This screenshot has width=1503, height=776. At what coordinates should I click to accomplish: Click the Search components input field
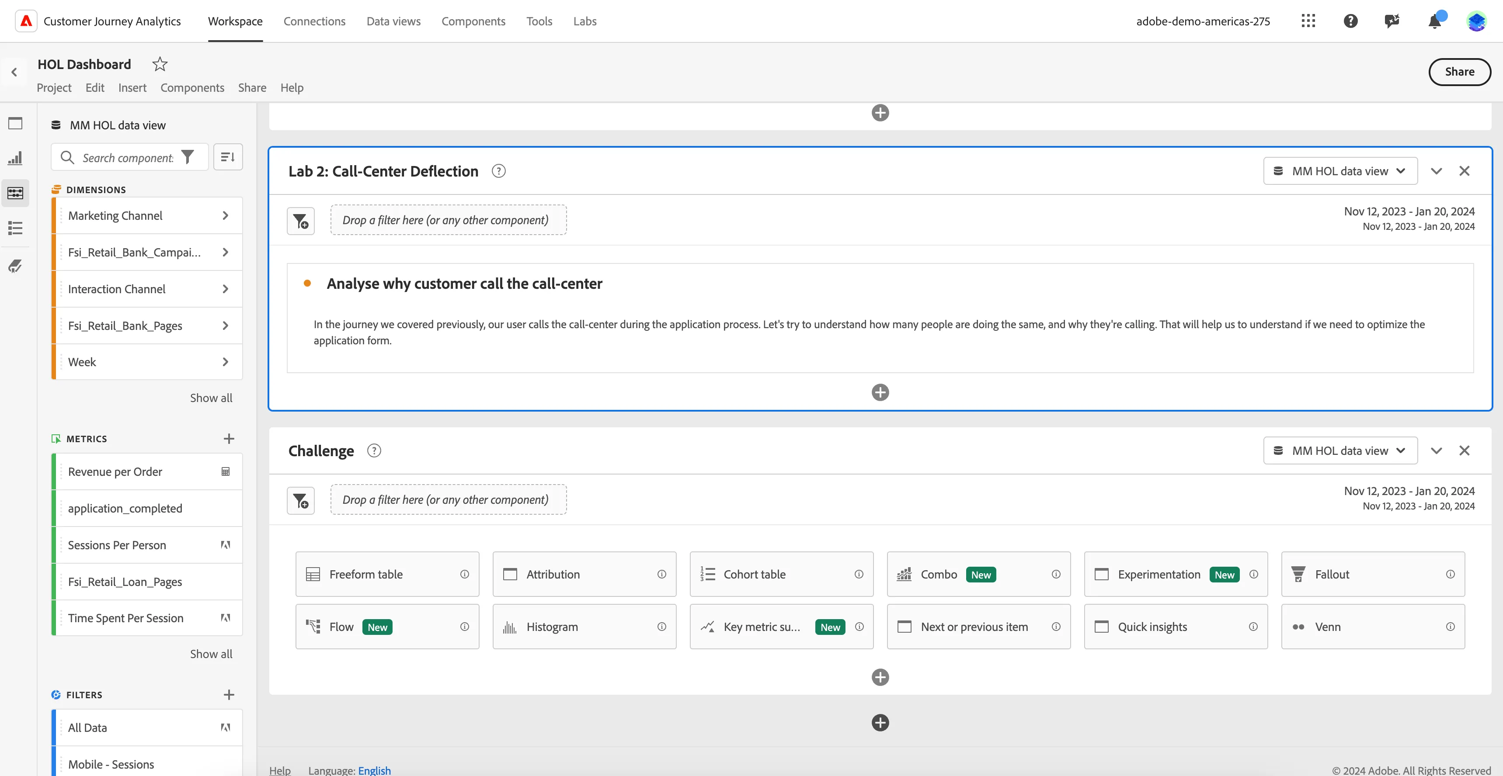127,157
